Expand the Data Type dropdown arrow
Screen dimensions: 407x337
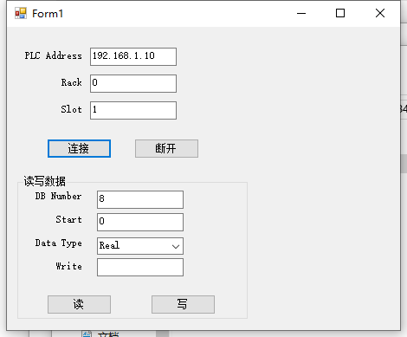(176, 246)
